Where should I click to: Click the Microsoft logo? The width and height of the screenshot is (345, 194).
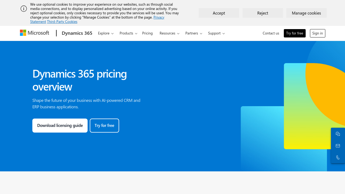pos(34,33)
